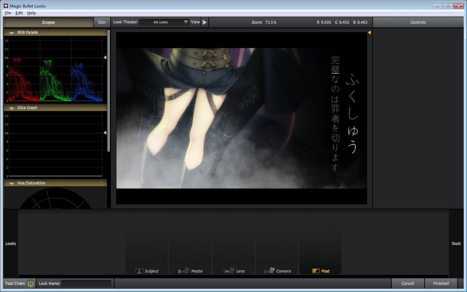Click the Slice Graph level marker
This screenshot has width=467, height=292.
coord(105,133)
